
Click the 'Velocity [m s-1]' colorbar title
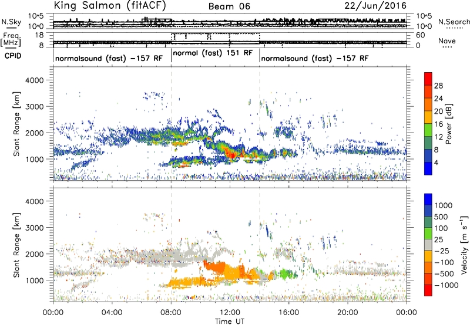click(464, 245)
